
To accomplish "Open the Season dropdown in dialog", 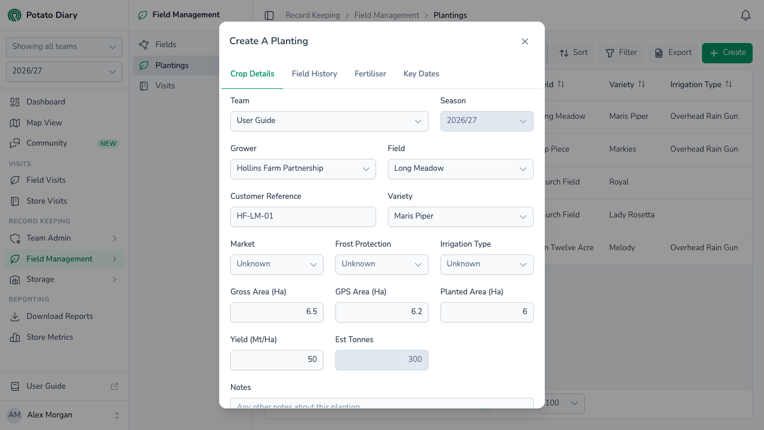I will point(487,121).
